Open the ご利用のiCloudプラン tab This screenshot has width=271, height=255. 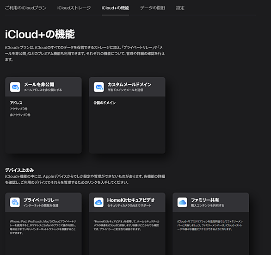(25, 8)
